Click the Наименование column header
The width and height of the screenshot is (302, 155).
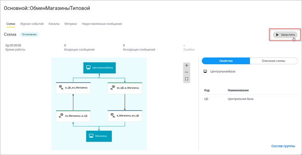tap(238, 90)
